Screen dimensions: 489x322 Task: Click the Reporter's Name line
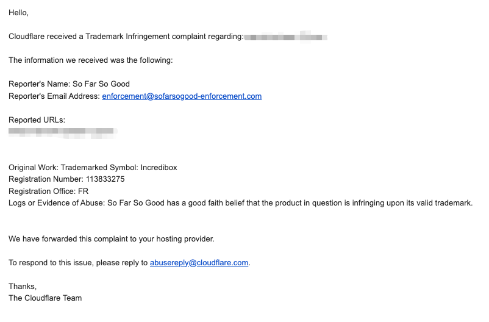point(69,84)
